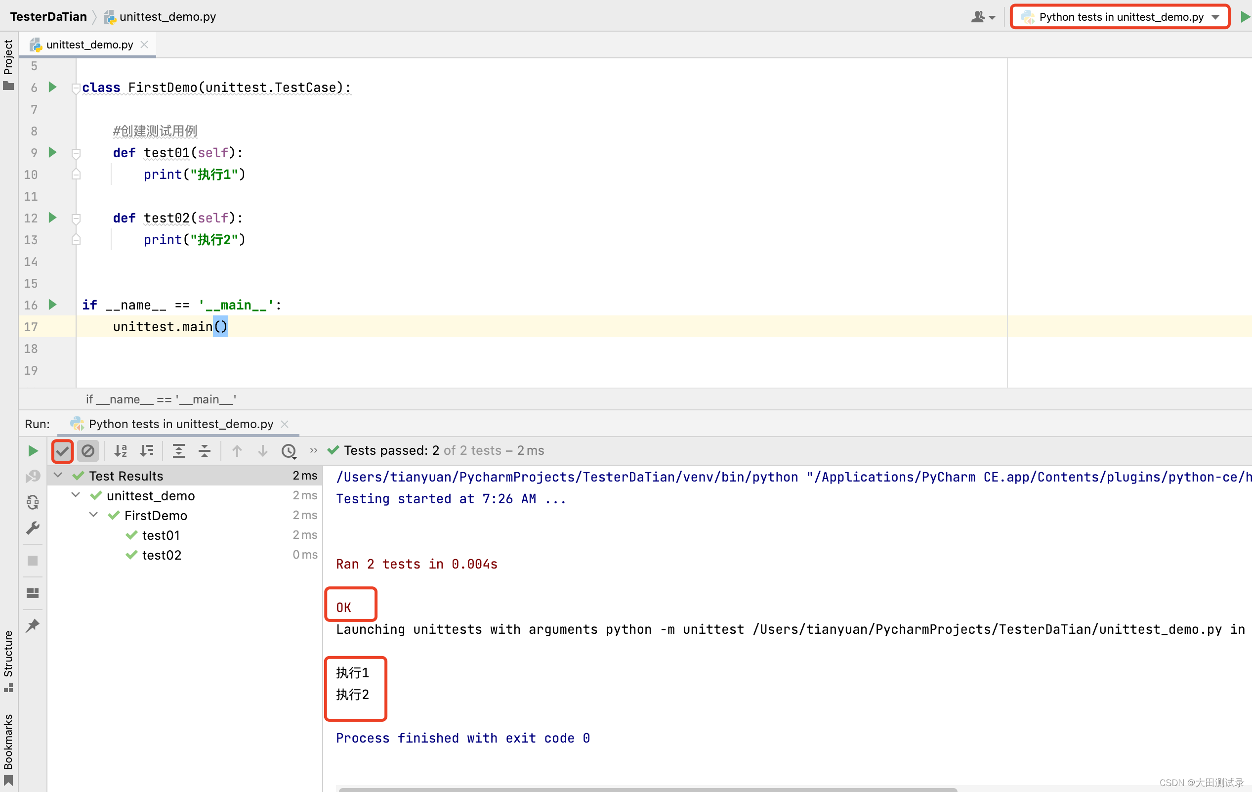Viewport: 1252px width, 792px height.
Task: Click the pin tab icon in Run sidebar
Action: pos(32,625)
